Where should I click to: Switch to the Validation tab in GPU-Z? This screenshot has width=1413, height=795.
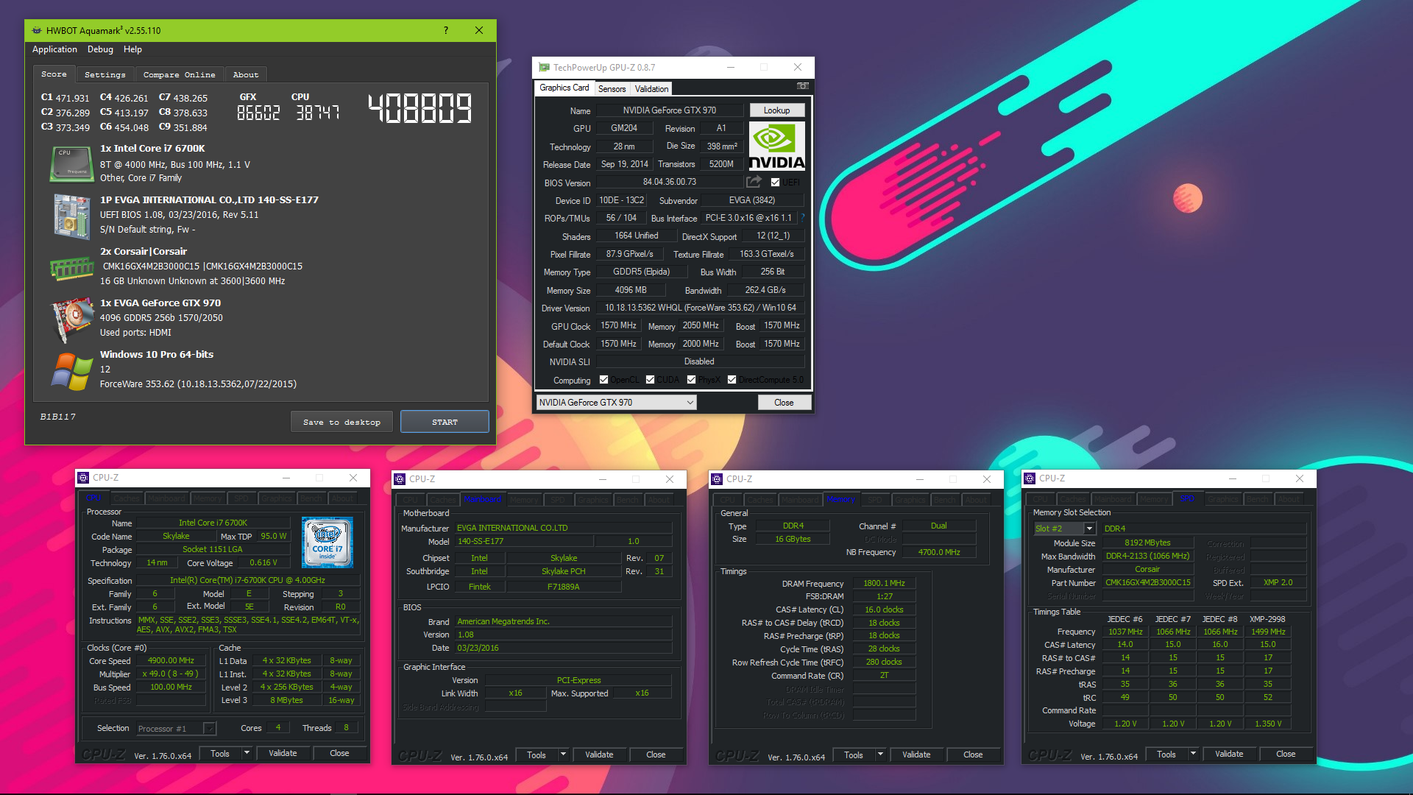tap(651, 89)
